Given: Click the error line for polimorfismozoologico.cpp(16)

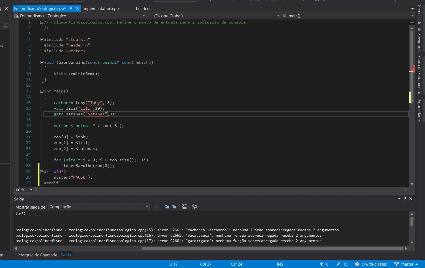Looking at the screenshot, I should click(x=169, y=236).
